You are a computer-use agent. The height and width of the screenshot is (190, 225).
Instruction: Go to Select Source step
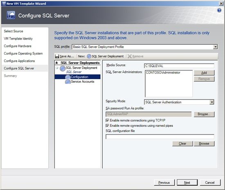point(13,31)
